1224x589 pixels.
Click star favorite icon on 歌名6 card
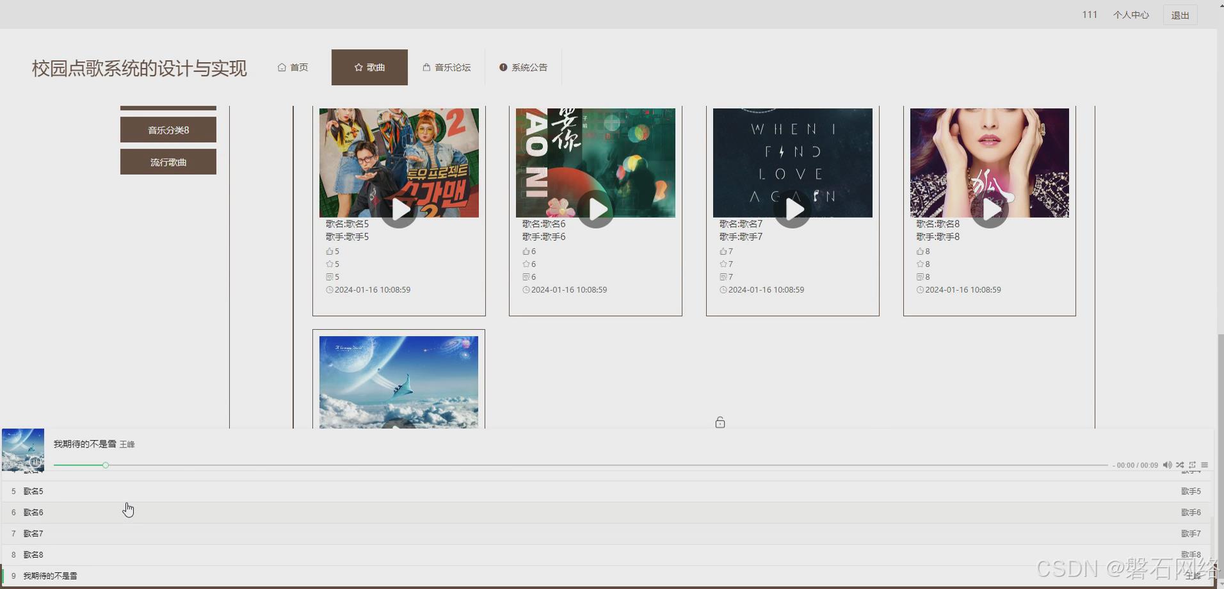click(x=526, y=264)
